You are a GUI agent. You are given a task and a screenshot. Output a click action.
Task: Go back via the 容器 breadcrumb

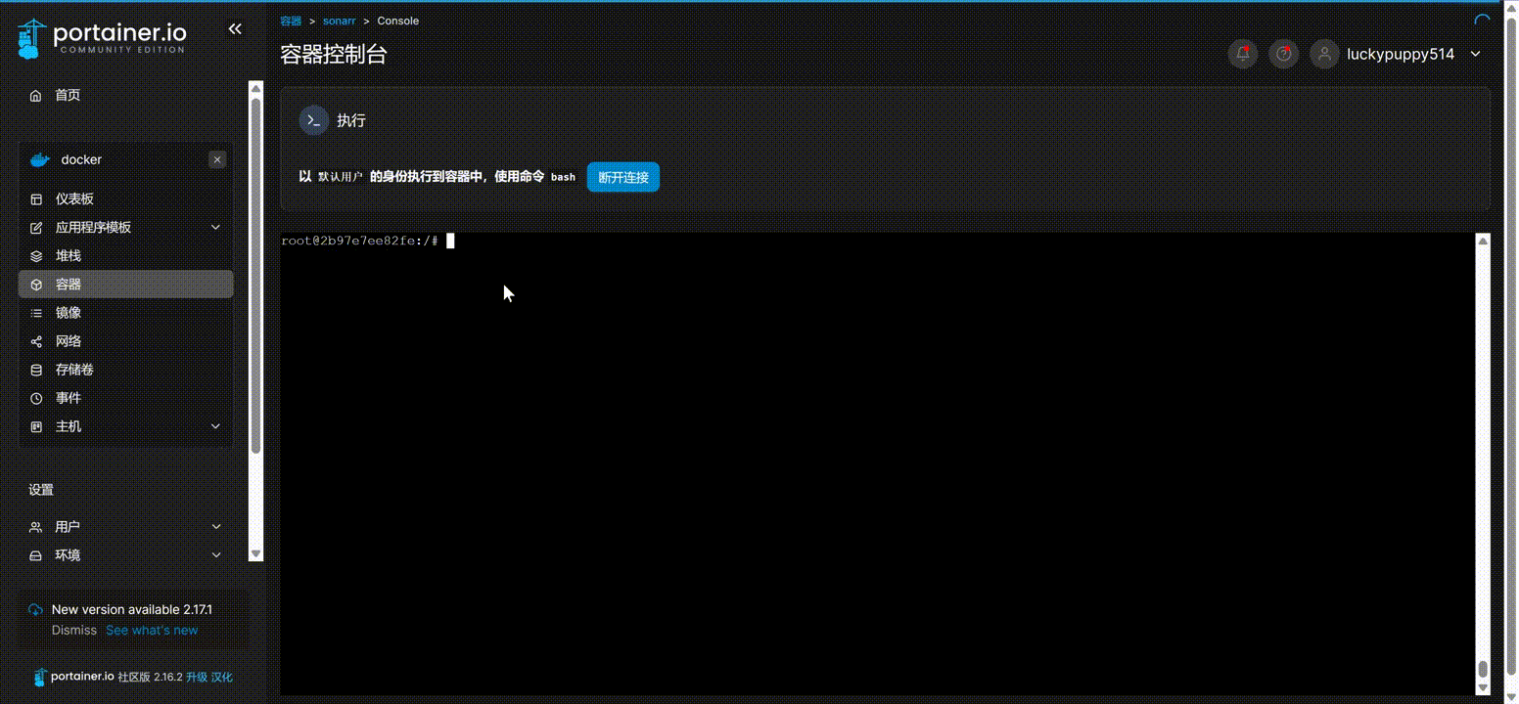(x=291, y=20)
